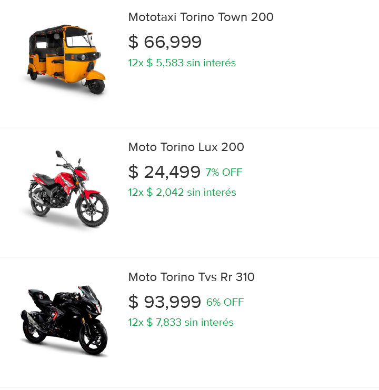Click the Mototaxi Torino Town 200 title
This screenshot has height=390, width=379.
[x=201, y=17]
